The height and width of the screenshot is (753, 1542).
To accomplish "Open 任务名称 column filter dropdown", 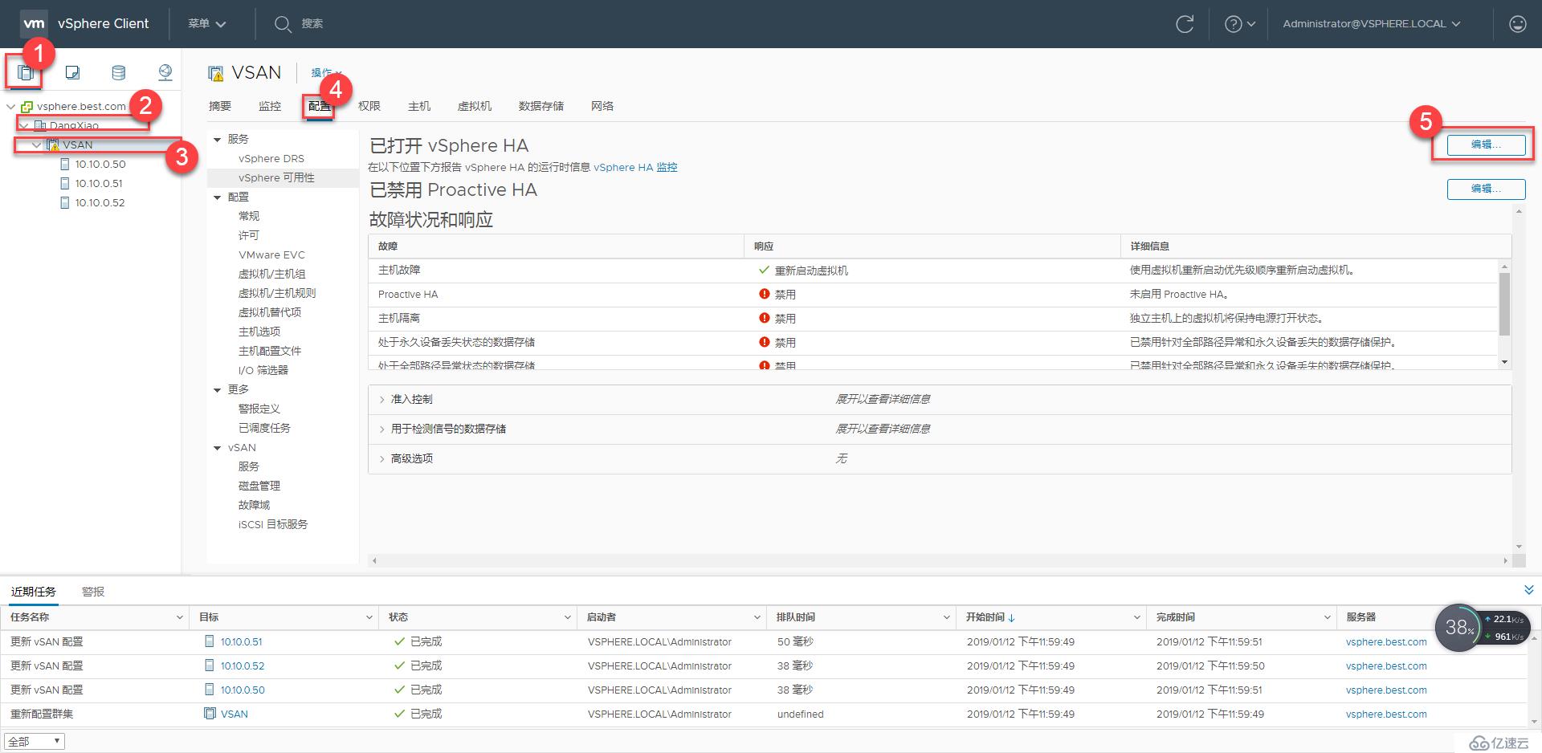I will click(x=179, y=617).
